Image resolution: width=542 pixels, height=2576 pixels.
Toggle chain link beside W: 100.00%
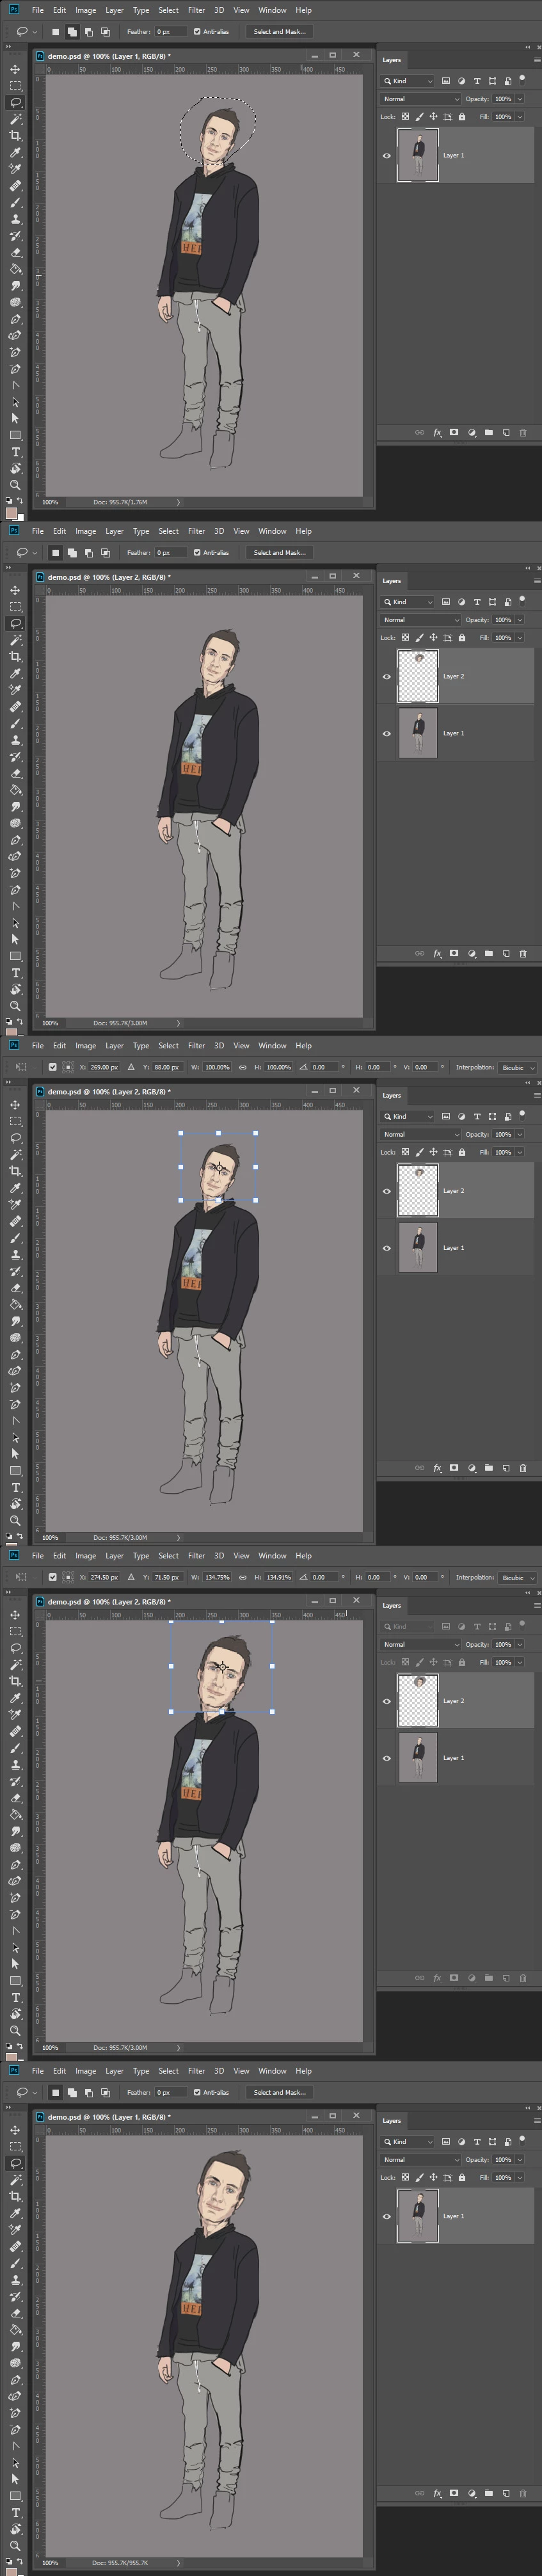coord(242,1067)
